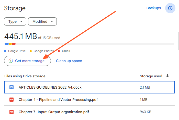Click Get more storage button
This screenshot has height=120, width=179.
point(27,61)
